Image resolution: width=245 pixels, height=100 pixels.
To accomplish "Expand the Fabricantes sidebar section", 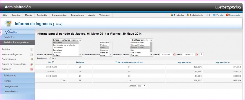I will [17, 76].
